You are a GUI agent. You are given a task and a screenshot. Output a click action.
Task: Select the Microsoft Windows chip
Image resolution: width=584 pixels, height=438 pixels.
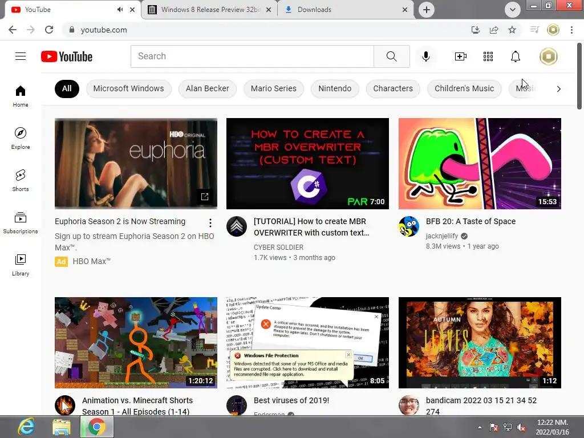click(128, 88)
